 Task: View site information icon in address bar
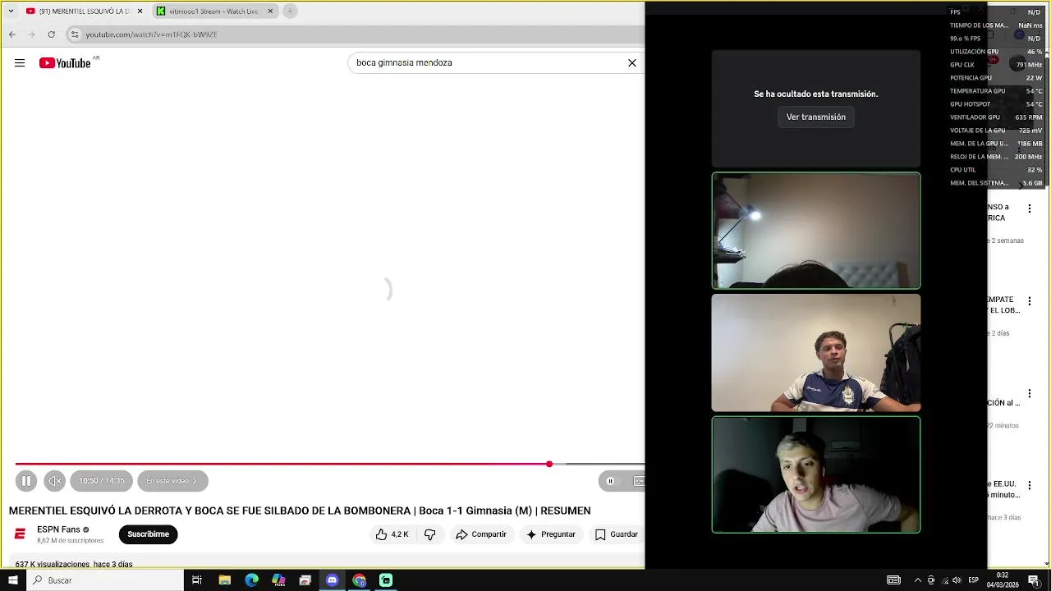(x=75, y=34)
